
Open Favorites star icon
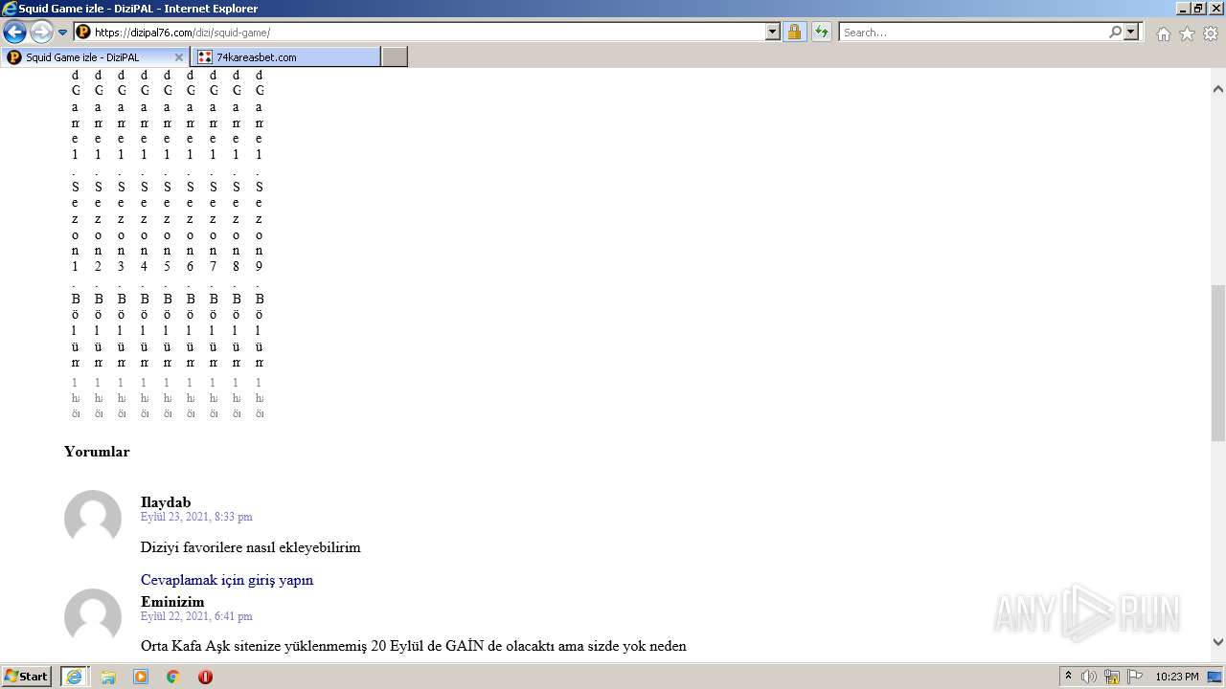(1187, 33)
